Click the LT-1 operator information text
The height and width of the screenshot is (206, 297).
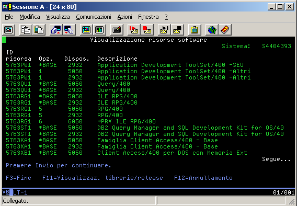click(x=20, y=192)
